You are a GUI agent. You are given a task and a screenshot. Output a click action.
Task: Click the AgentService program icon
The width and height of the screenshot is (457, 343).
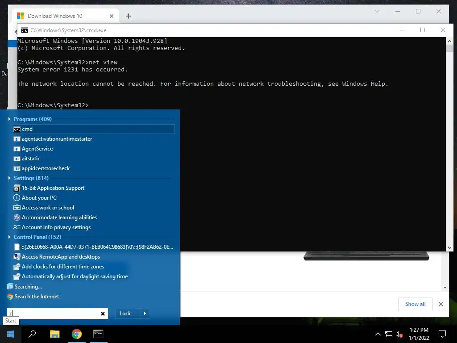point(17,149)
